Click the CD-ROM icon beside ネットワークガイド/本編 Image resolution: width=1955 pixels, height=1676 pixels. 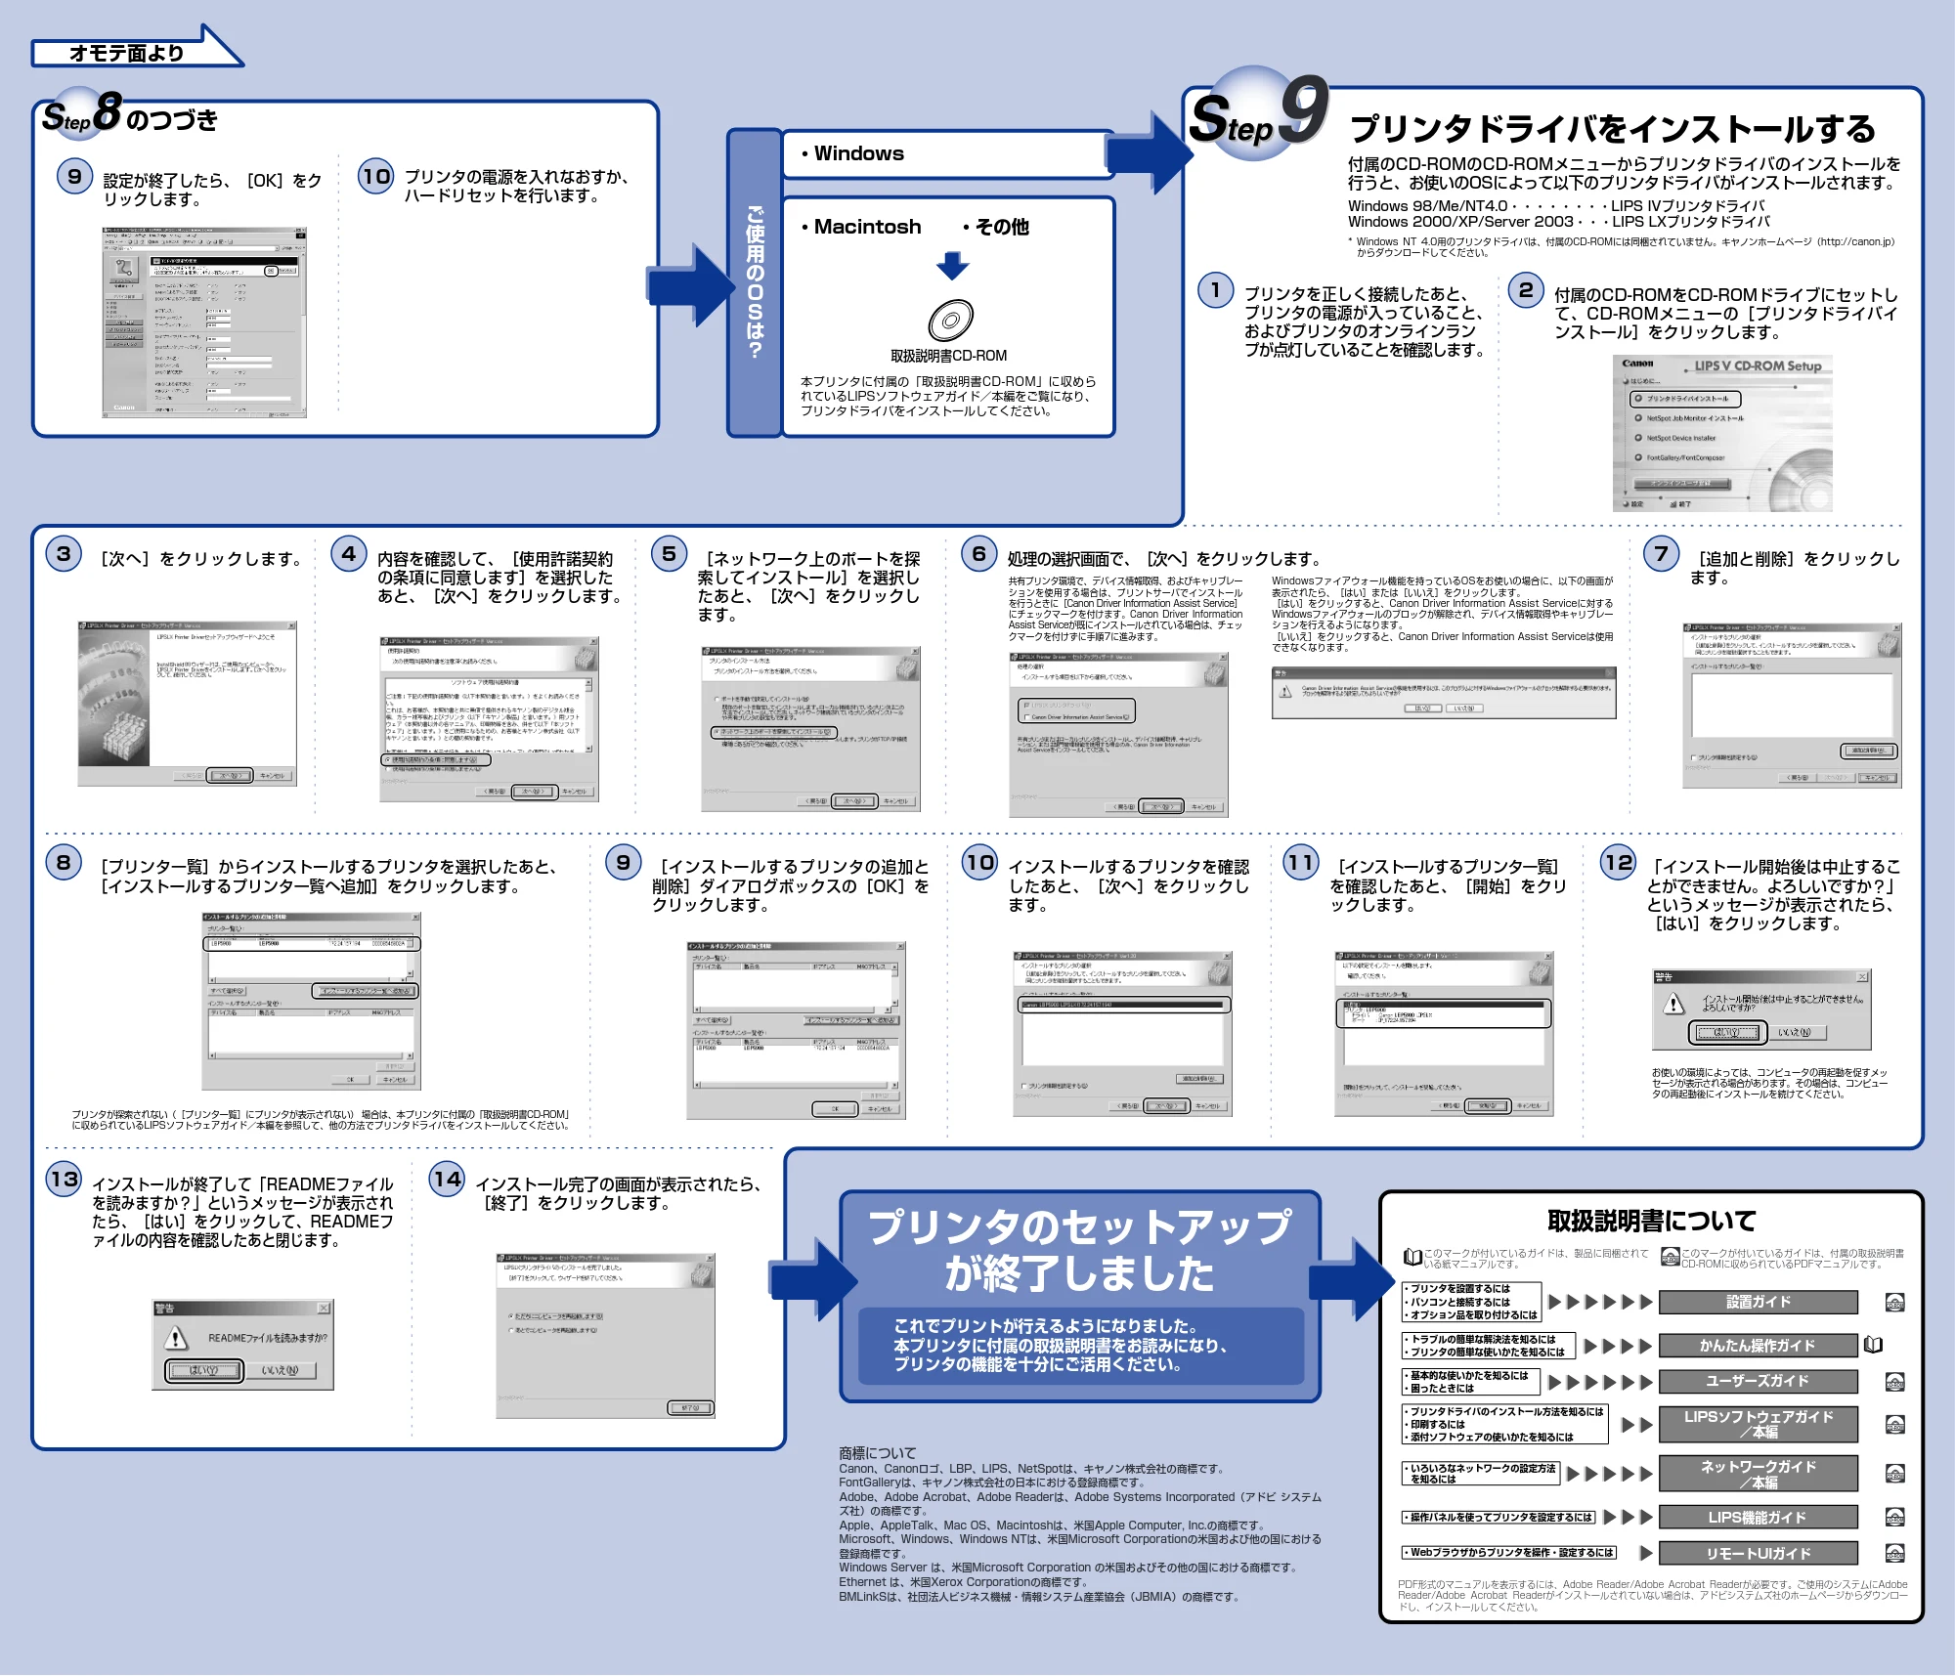pos(1894,1474)
